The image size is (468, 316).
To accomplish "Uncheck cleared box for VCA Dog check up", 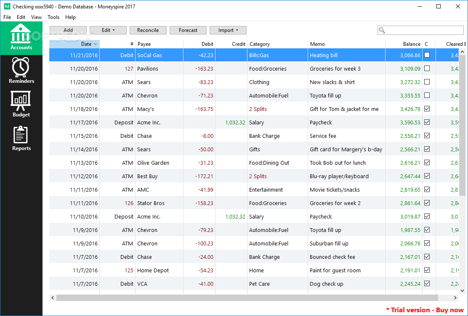I will (x=427, y=284).
